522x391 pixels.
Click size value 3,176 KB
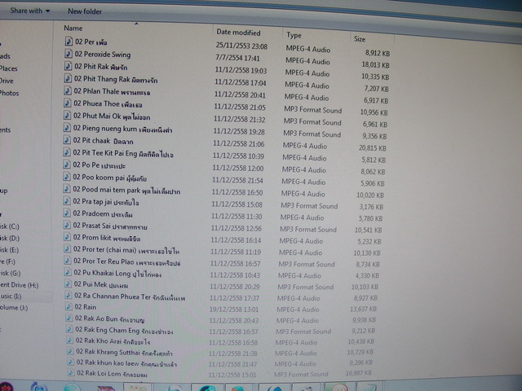tap(371, 207)
